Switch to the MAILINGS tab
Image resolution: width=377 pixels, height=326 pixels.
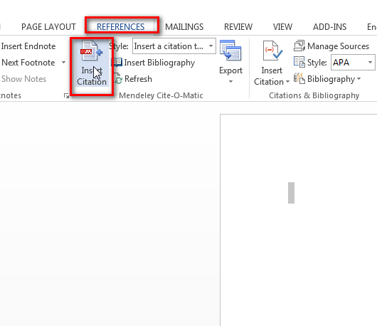click(x=184, y=27)
